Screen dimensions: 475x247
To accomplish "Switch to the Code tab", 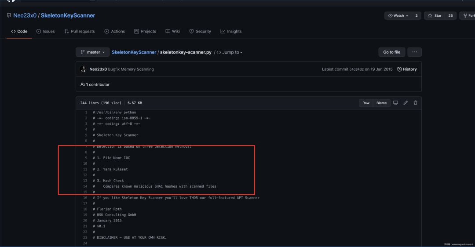I will pyautogui.click(x=19, y=32).
